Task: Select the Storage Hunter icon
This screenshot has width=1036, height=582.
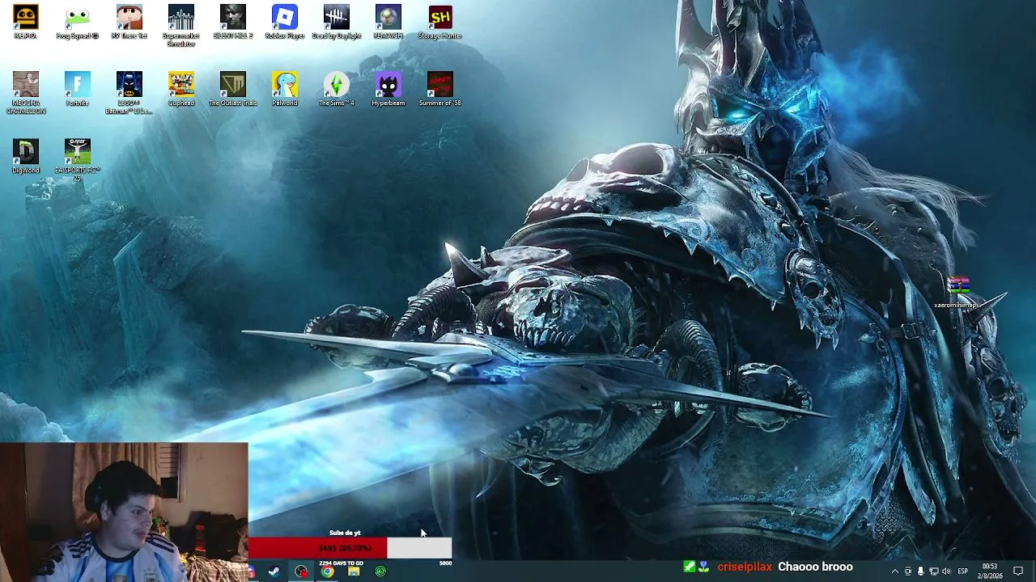Action: click(440, 22)
